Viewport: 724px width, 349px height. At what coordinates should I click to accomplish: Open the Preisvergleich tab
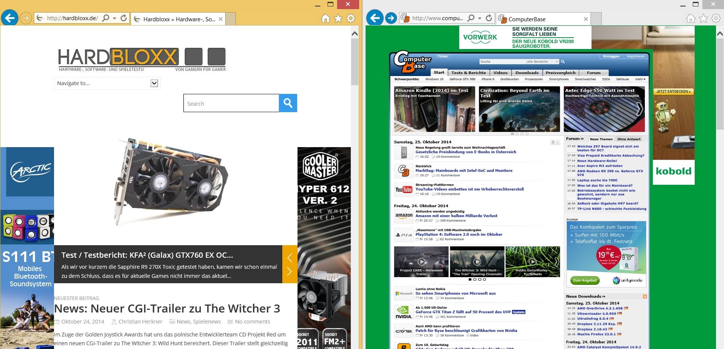point(561,73)
